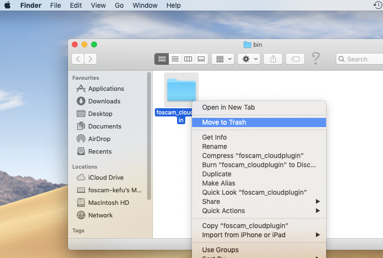The image size is (383, 258).
Task: Click the Tags section header
Action: (x=78, y=230)
